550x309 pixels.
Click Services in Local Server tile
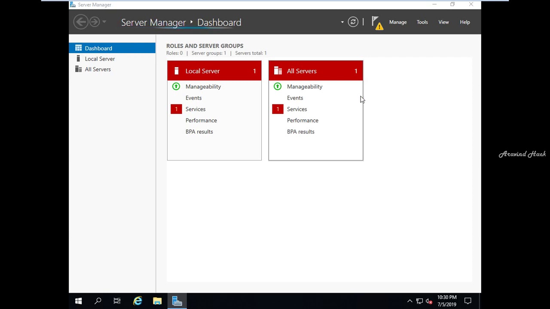point(196,109)
